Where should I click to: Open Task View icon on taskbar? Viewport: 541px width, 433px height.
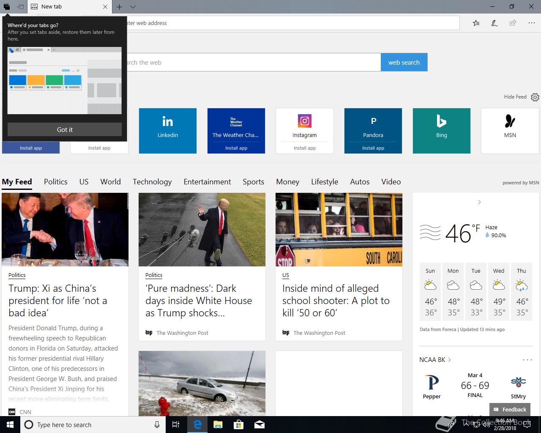[176, 425]
